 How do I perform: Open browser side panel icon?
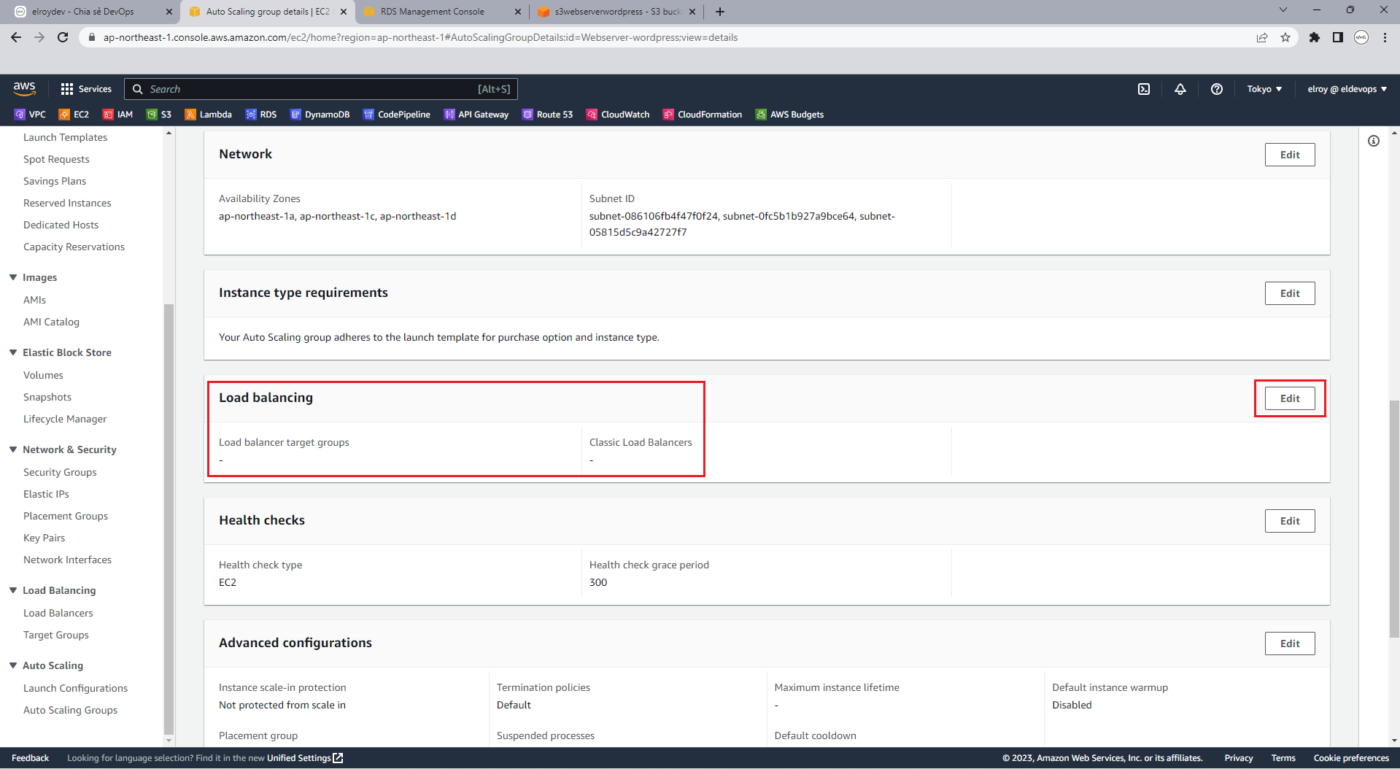click(1337, 37)
